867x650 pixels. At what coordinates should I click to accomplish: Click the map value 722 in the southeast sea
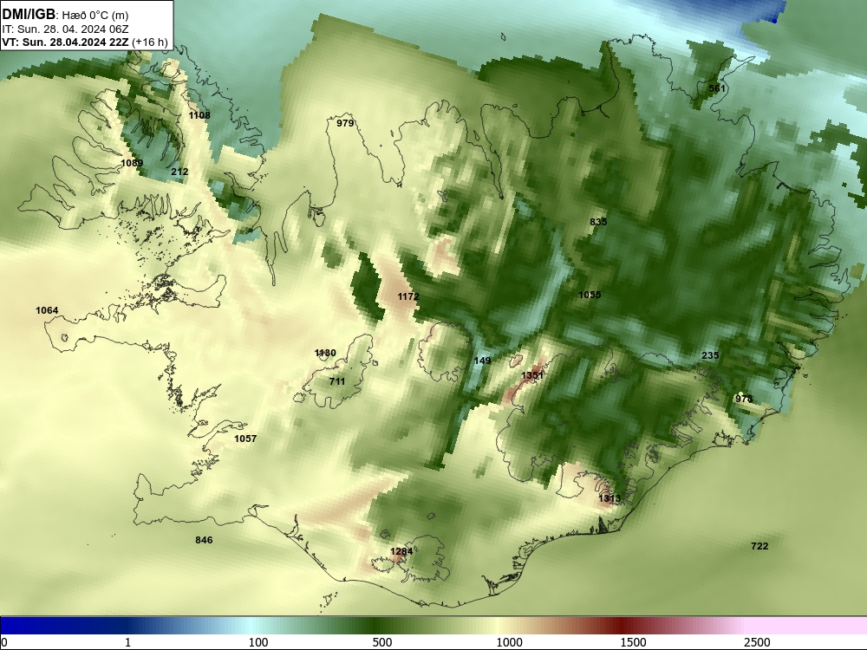(x=759, y=546)
